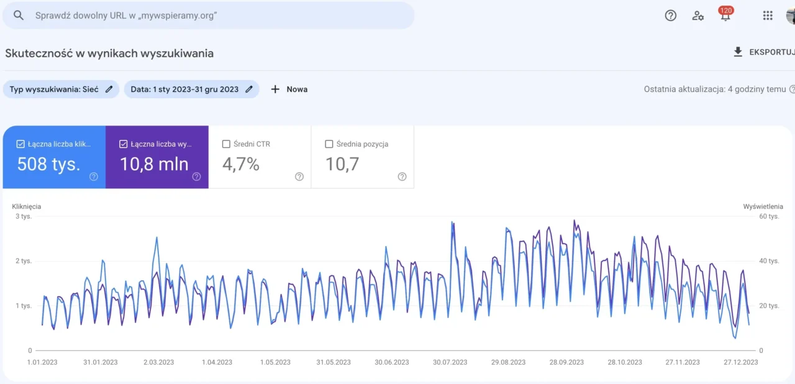The image size is (795, 384).
Task: Add a filter with Nowa button
Action: tap(289, 89)
